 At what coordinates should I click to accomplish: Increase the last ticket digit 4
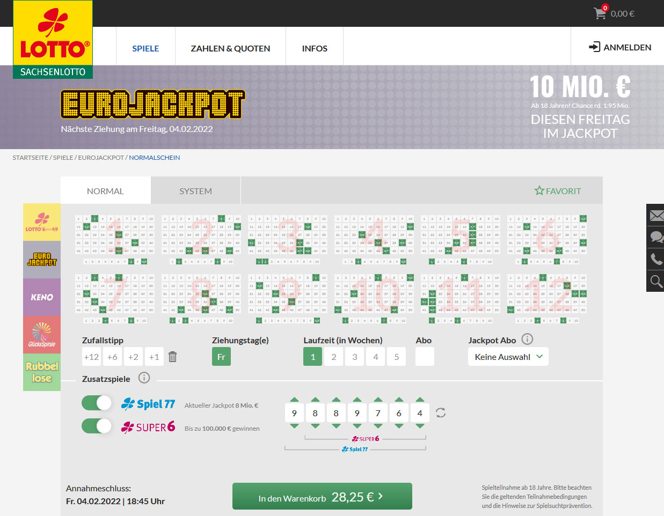click(x=420, y=400)
